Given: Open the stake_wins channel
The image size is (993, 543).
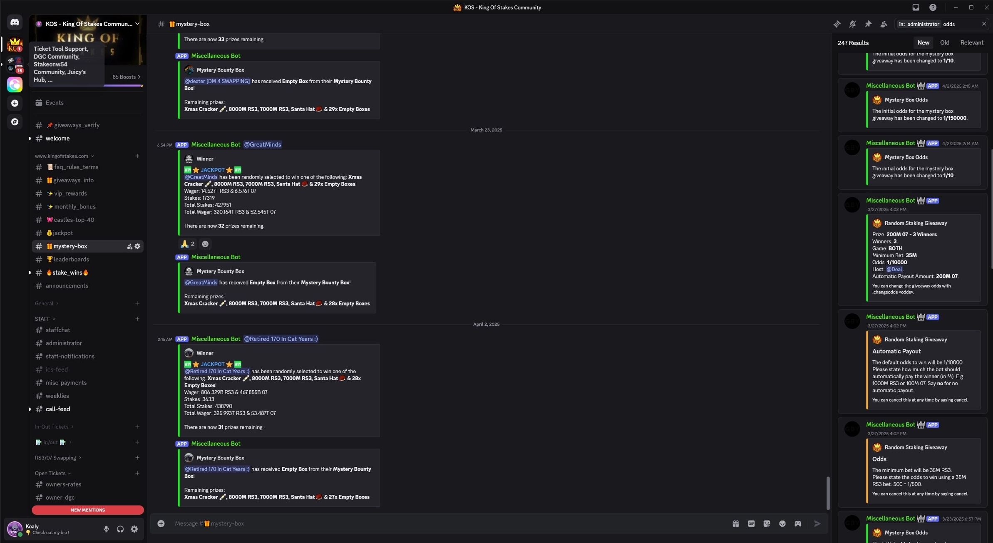Looking at the screenshot, I should pyautogui.click(x=87, y=273).
